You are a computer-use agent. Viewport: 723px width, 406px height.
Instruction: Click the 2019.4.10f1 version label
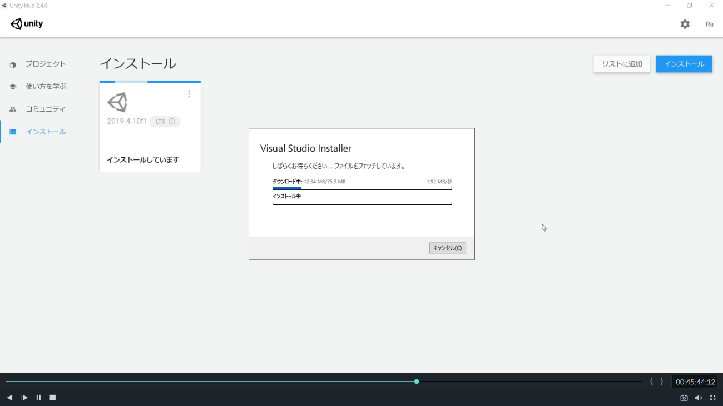(x=127, y=121)
